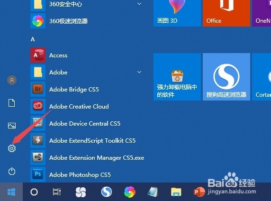271x201 pixels.
Task: Click the Adobe ExtendScript Toolkit CS5 icon
Action: click(38, 140)
